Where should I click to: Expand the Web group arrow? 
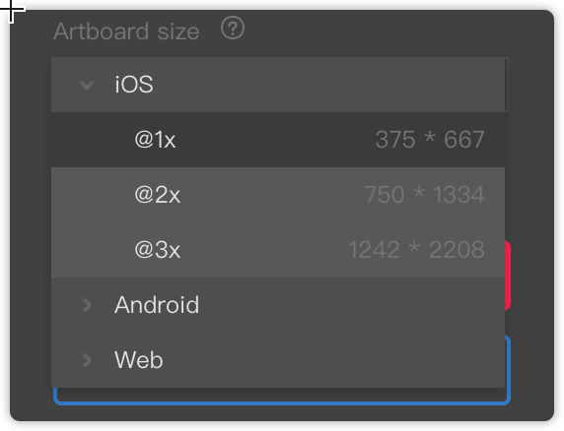[x=87, y=360]
